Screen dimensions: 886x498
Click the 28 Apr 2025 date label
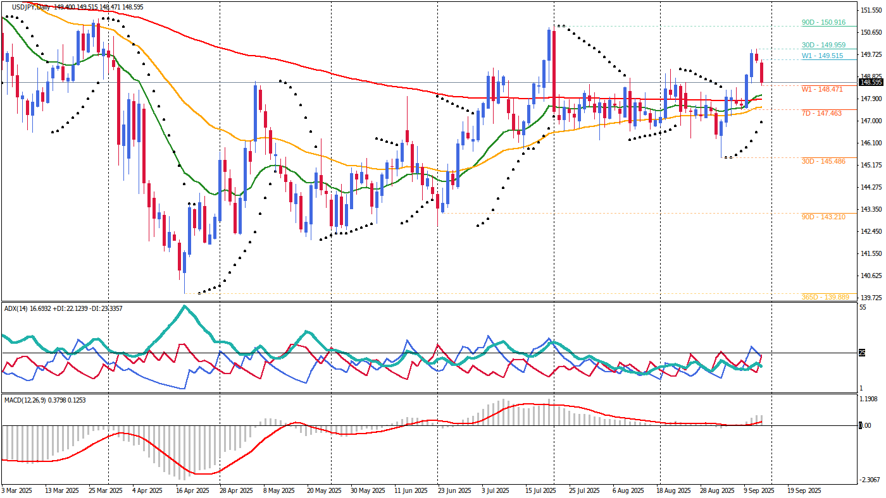[x=236, y=490]
